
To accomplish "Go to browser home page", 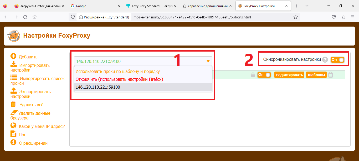I will tap(34, 17).
